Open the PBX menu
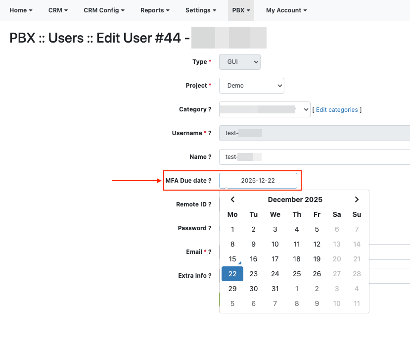 [x=241, y=10]
